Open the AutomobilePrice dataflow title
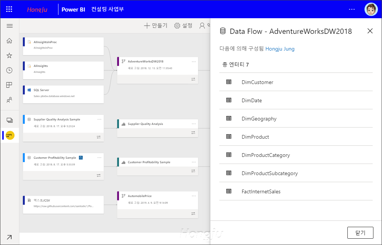The height and width of the screenshot is (245, 382). 140,196
